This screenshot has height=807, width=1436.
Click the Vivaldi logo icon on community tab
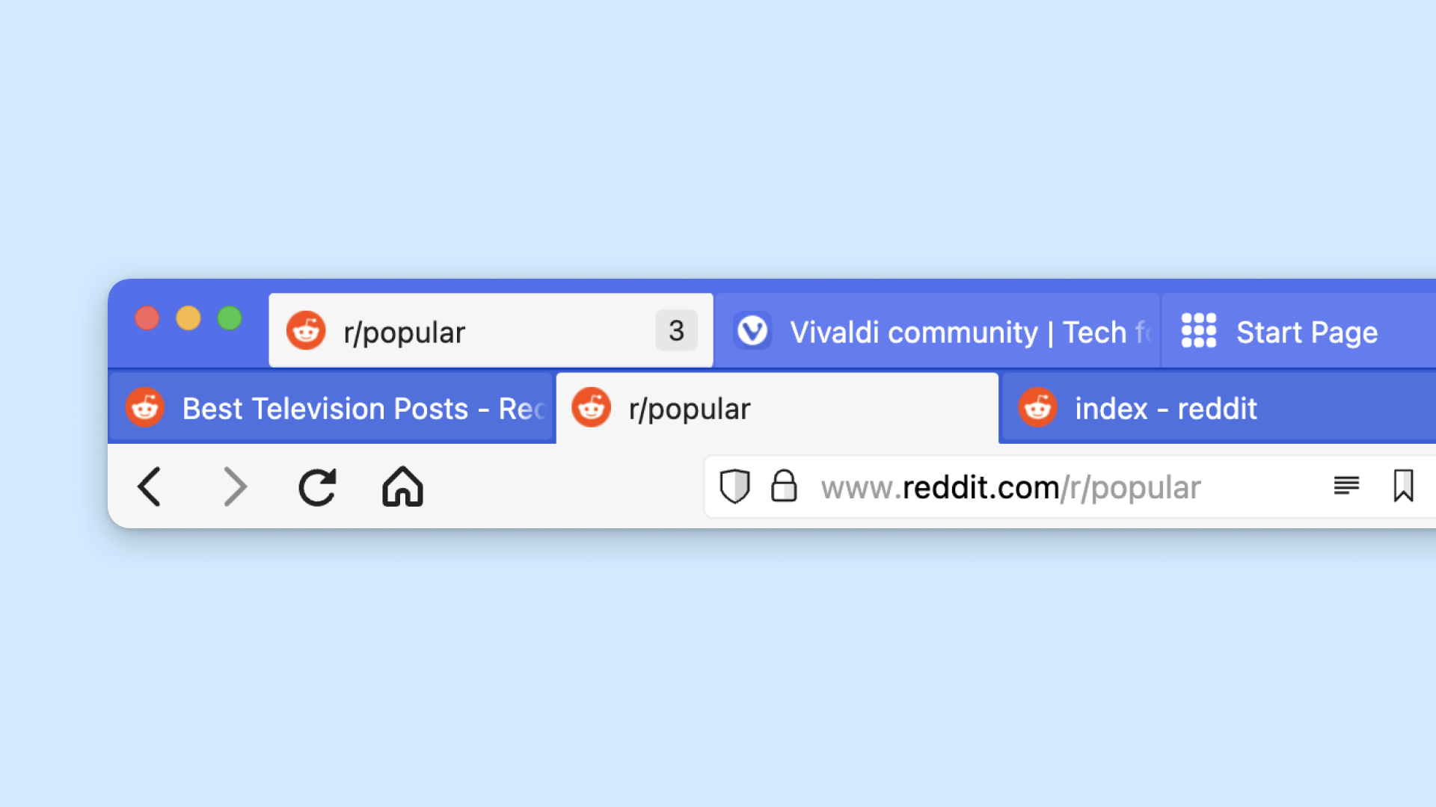coord(752,330)
